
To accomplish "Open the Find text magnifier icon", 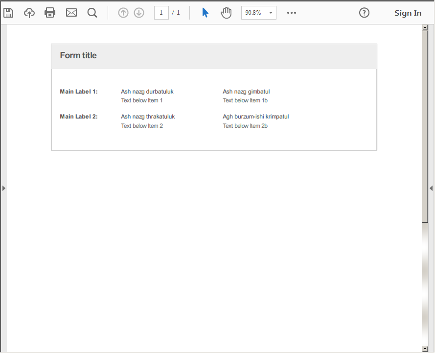I will click(92, 13).
